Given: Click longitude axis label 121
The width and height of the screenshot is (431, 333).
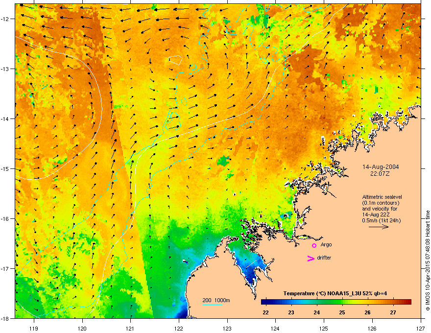Looking at the screenshot, I should point(130,328).
